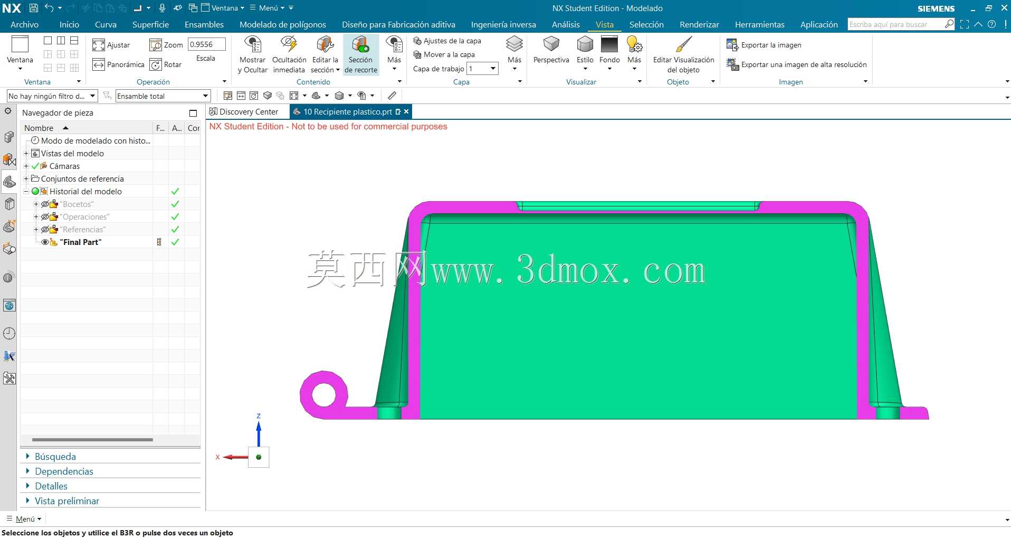
Task: Switch to the Superficie ribbon tab
Action: (x=150, y=24)
